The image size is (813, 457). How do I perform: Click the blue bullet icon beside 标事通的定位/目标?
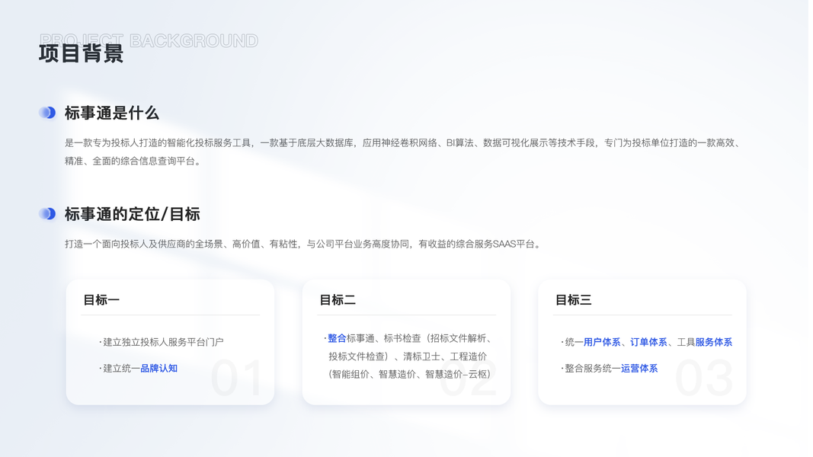[x=47, y=213]
